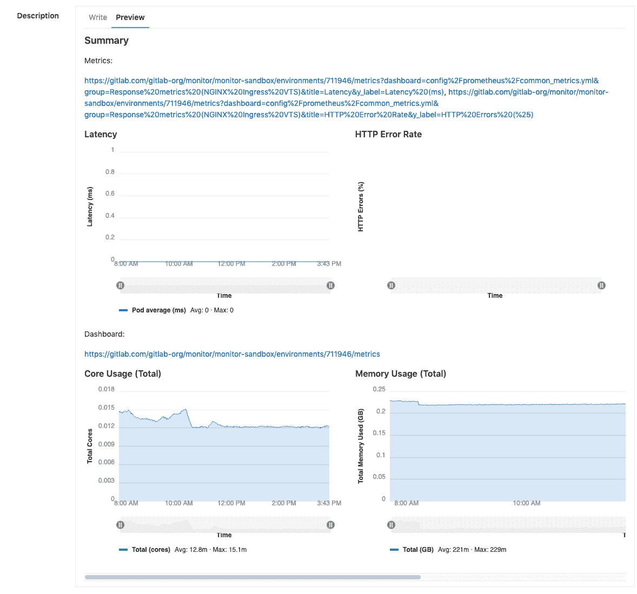Open the environments metrics dashboard link
This screenshot has height=594, width=637.
[232, 353]
